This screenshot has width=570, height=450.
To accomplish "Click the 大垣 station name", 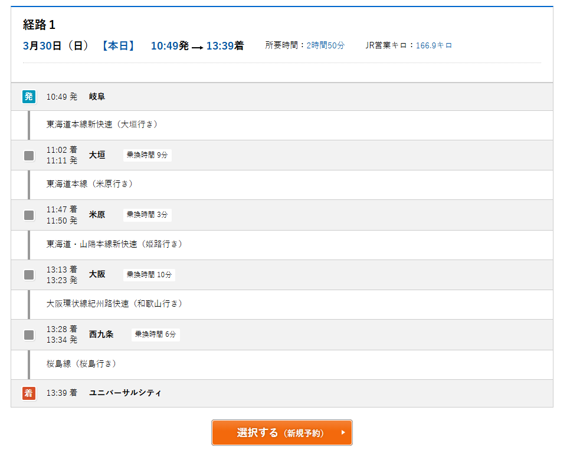I will (97, 155).
